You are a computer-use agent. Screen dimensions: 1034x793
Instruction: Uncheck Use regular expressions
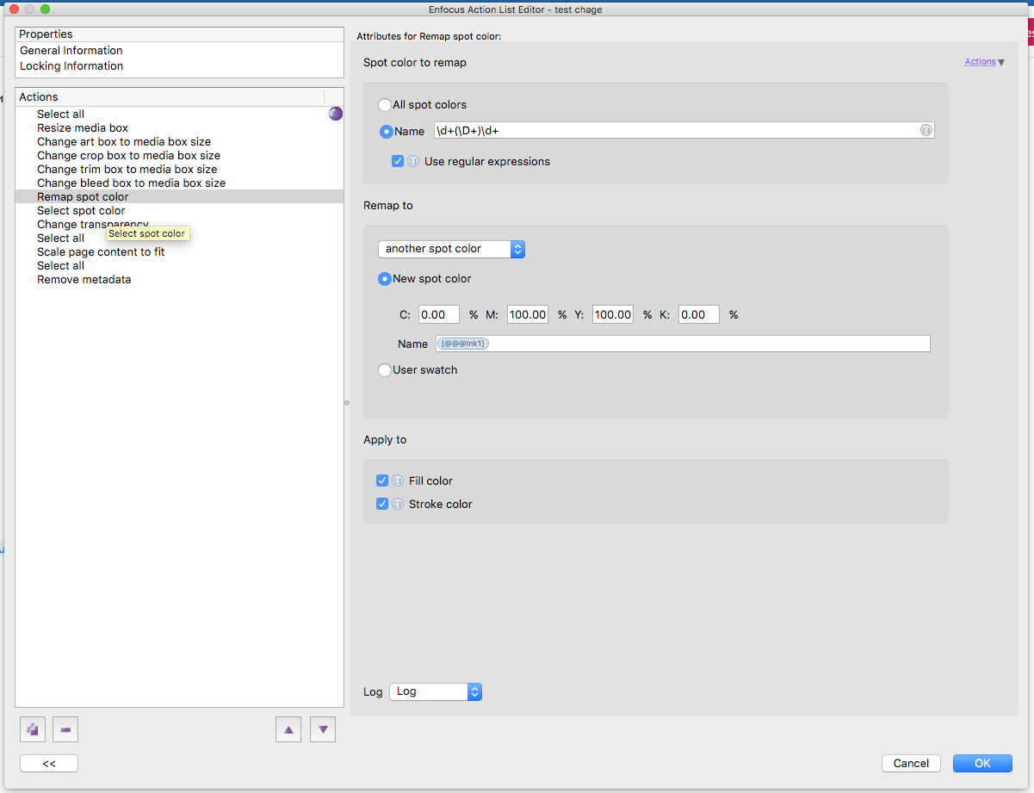[x=398, y=161]
